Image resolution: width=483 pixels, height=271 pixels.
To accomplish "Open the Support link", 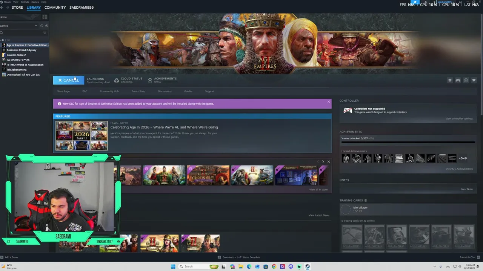I will (209, 91).
